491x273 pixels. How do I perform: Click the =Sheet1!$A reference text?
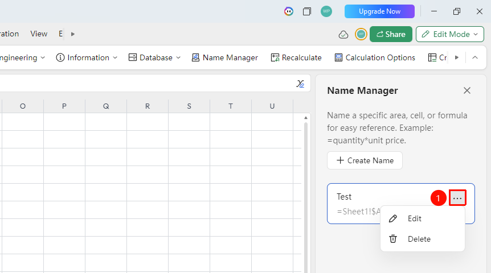[x=358, y=212]
